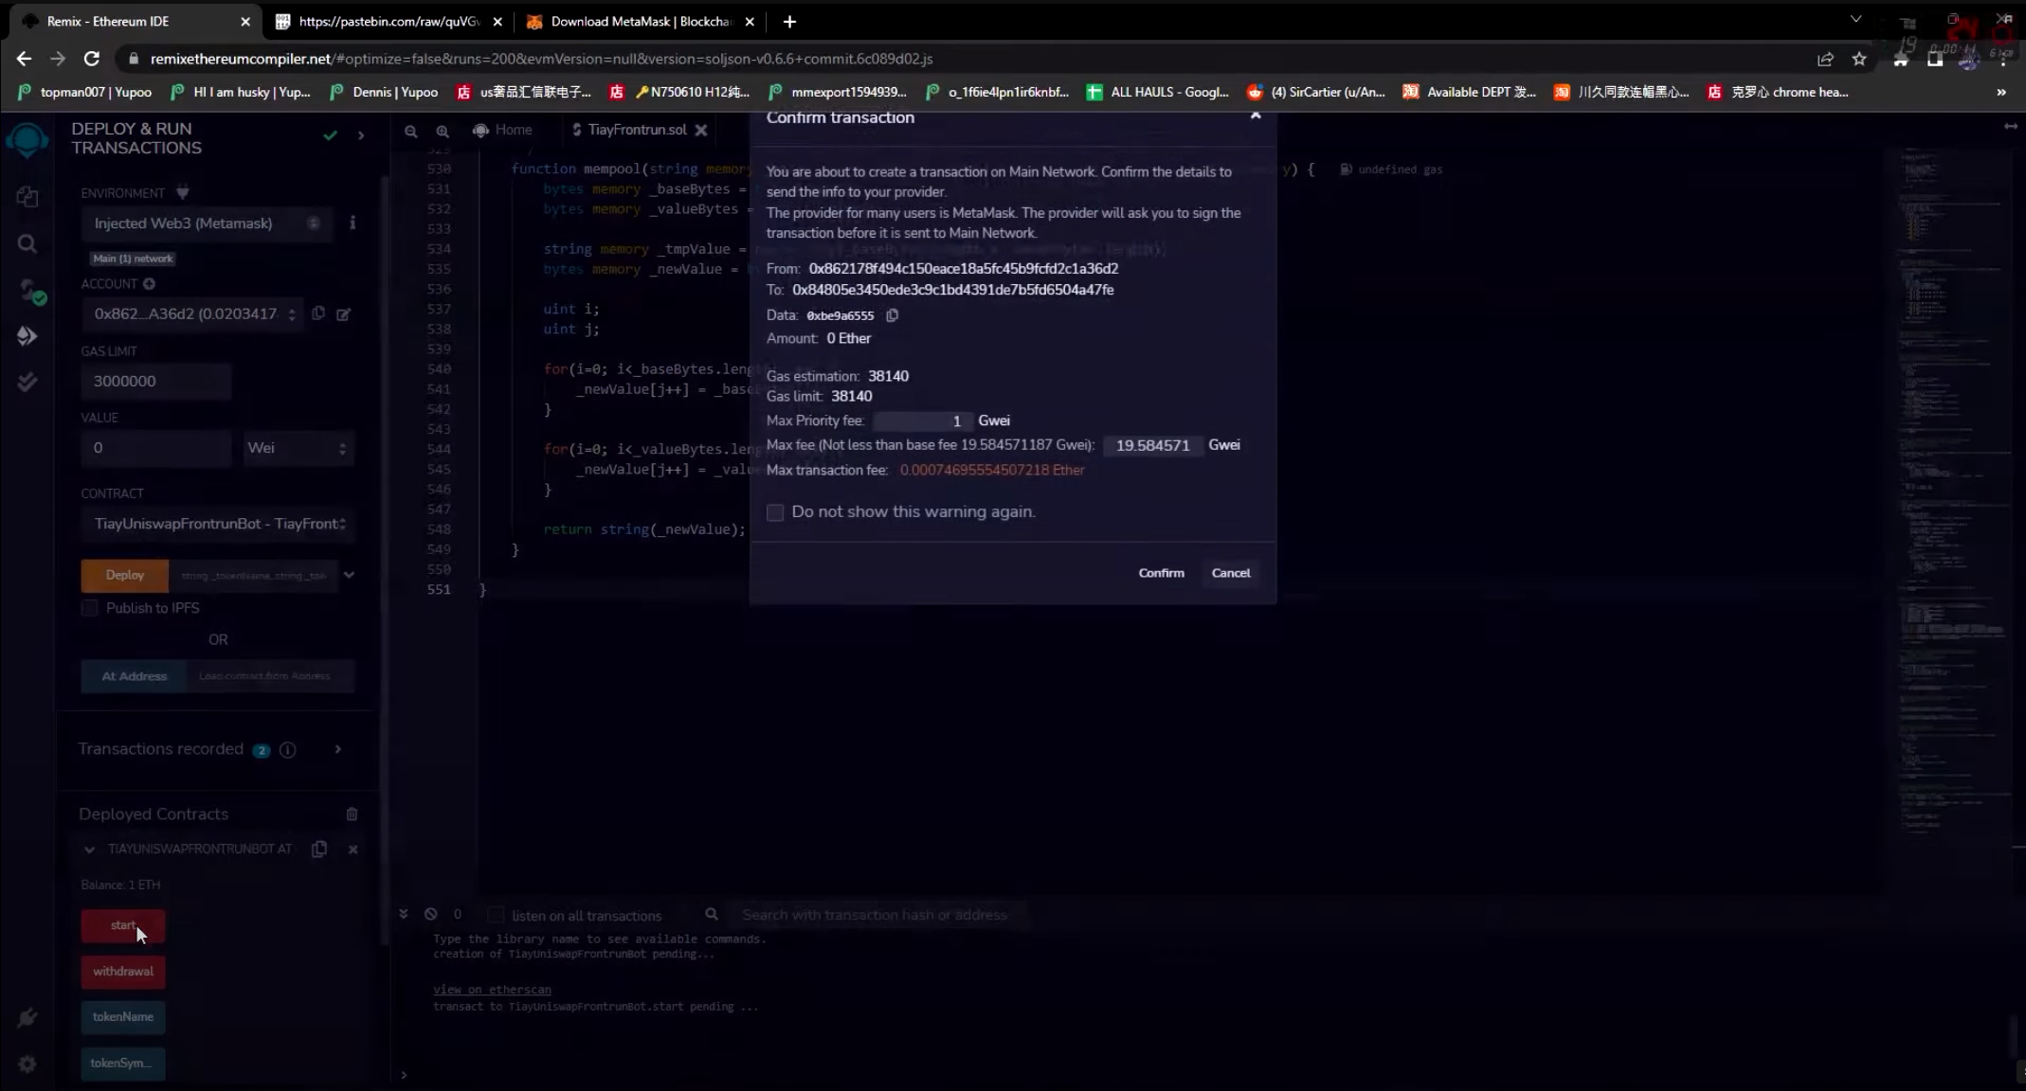The height and width of the screenshot is (1091, 2026).
Task: Switch to the TiayFrontrun.sol editor tab
Action: coord(636,130)
